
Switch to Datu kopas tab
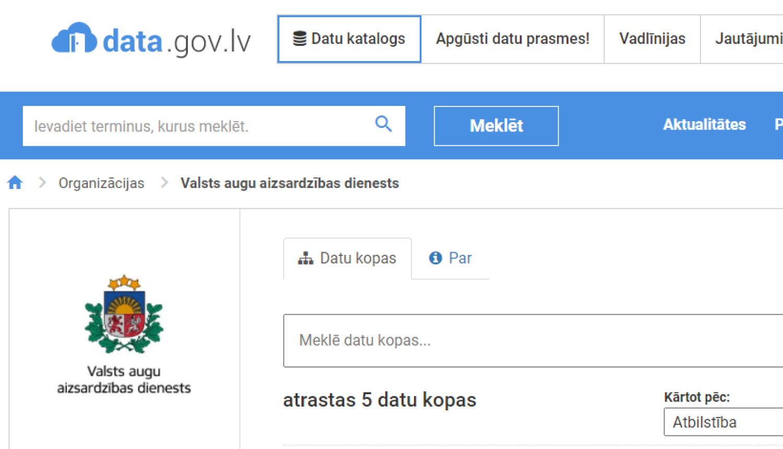[x=347, y=258]
